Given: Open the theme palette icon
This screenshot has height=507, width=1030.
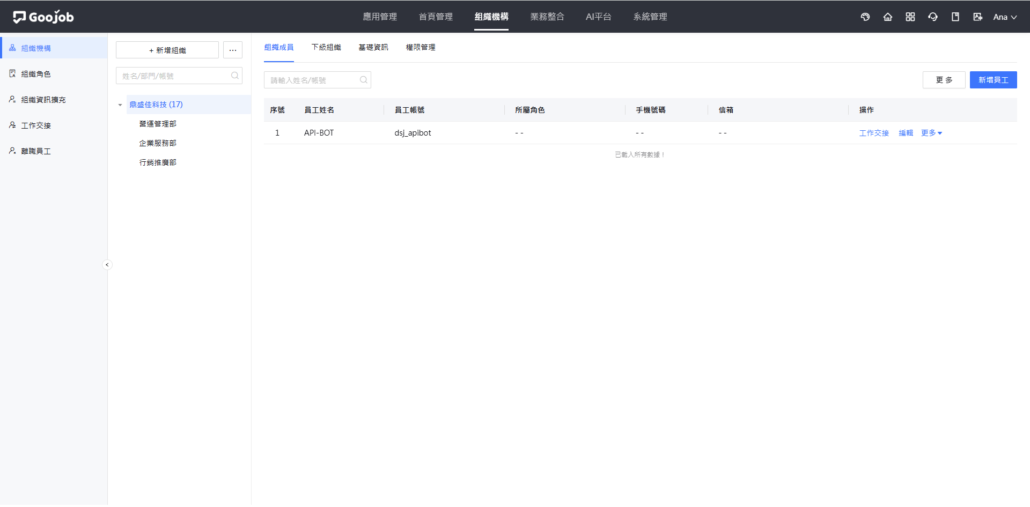Looking at the screenshot, I should (x=865, y=17).
